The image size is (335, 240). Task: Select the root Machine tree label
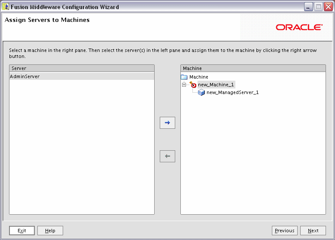pyautogui.click(x=199, y=77)
